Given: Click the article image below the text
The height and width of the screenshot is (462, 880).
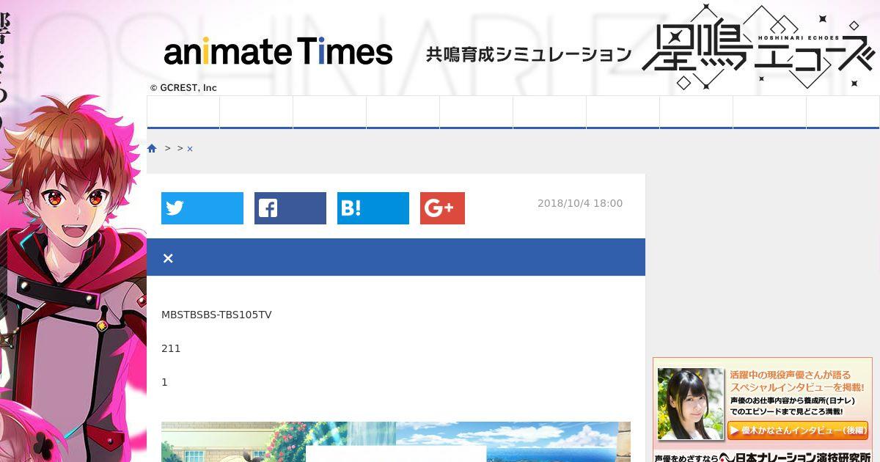Looking at the screenshot, I should pos(396,441).
